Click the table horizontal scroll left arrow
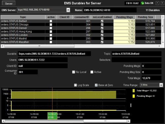Image resolution: width=165 pixels, height=124 pixels. [x=2, y=46]
